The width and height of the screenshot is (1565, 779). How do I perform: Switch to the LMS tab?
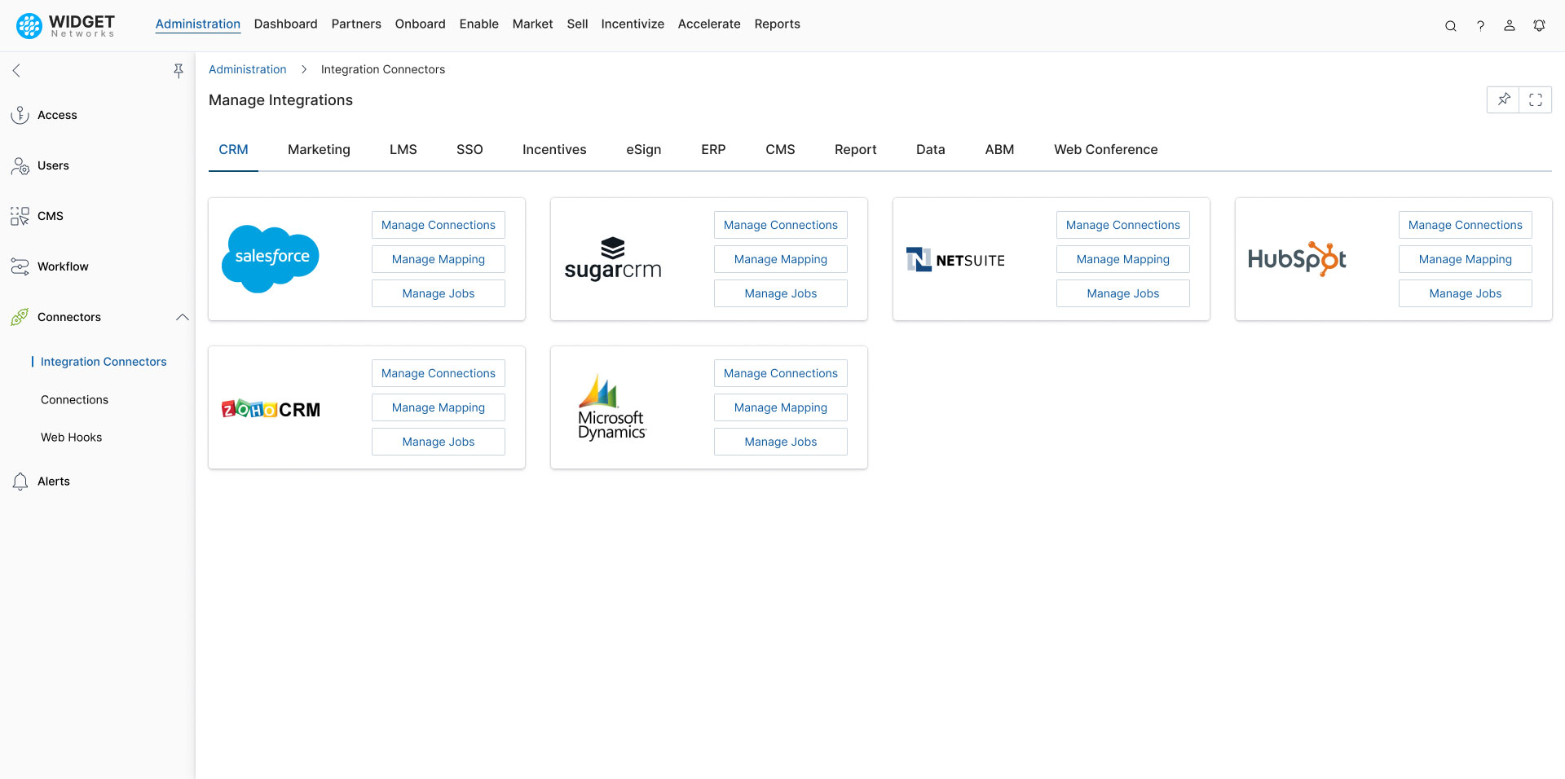pos(403,150)
